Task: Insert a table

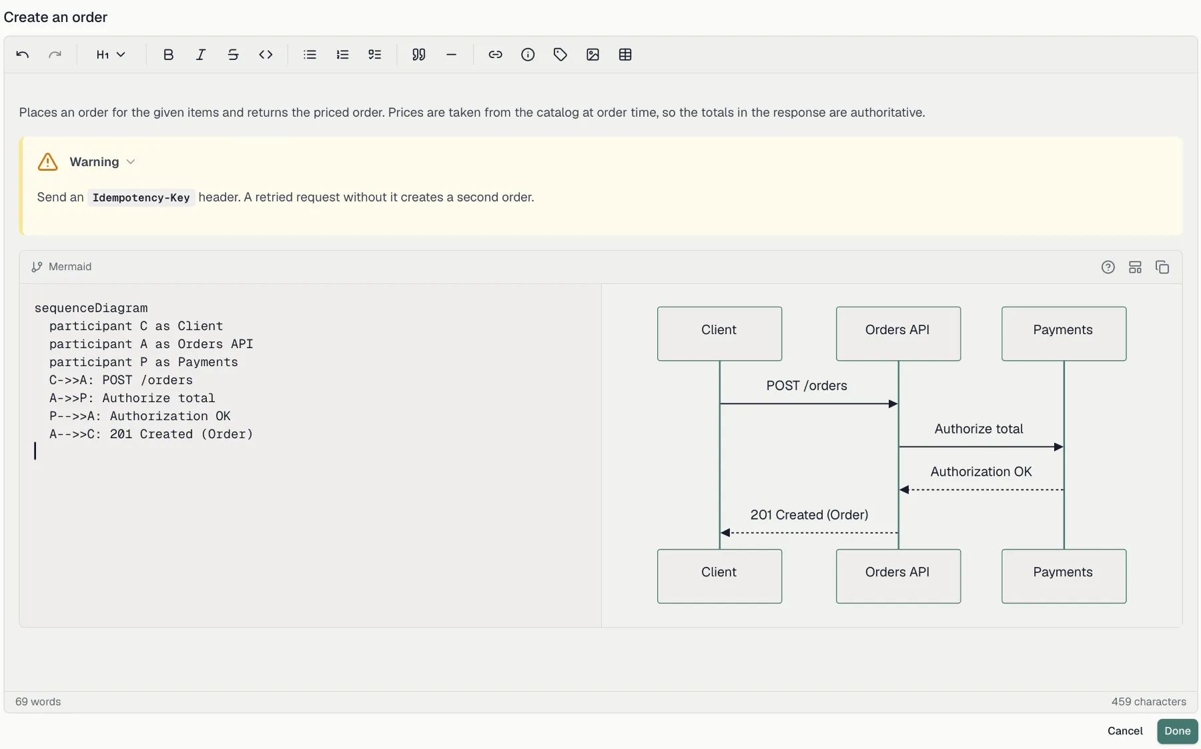Action: (x=625, y=55)
